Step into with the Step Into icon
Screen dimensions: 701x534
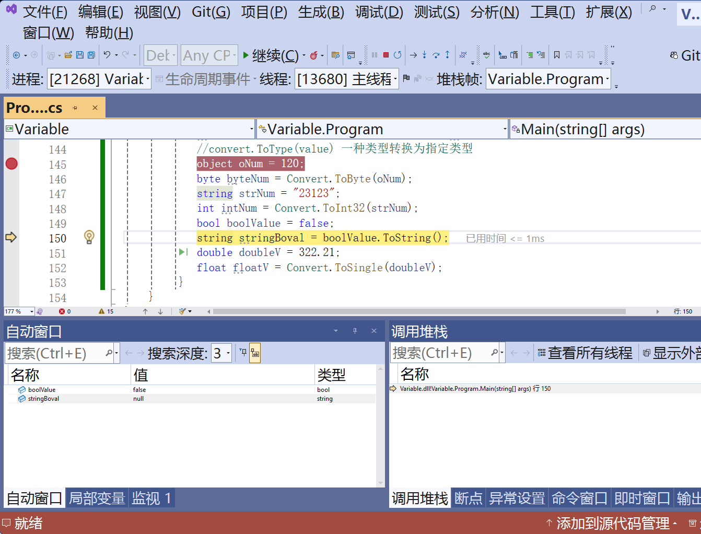[x=424, y=54]
